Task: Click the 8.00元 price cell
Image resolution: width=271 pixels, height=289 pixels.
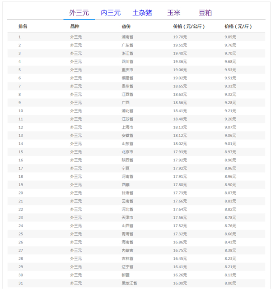Action: tap(230, 283)
